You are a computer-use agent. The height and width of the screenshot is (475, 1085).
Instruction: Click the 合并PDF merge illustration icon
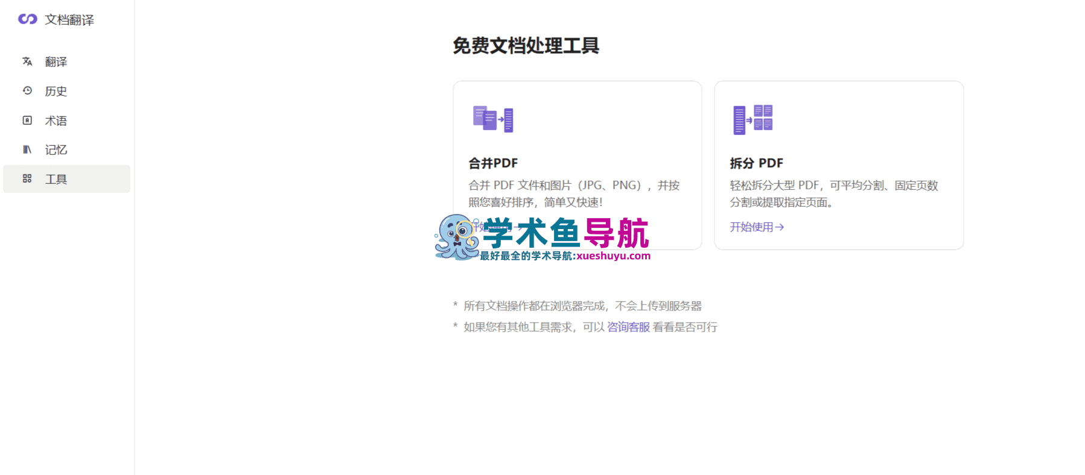(x=493, y=119)
